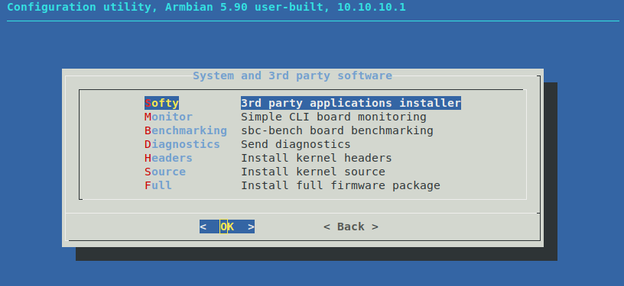Click 'Install kernel headers' description

pos(317,158)
